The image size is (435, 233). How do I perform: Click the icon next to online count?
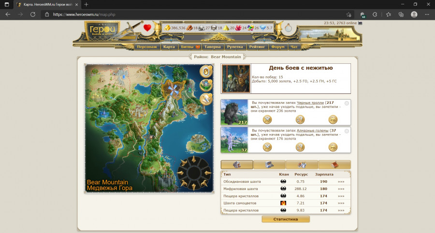tap(360, 23)
